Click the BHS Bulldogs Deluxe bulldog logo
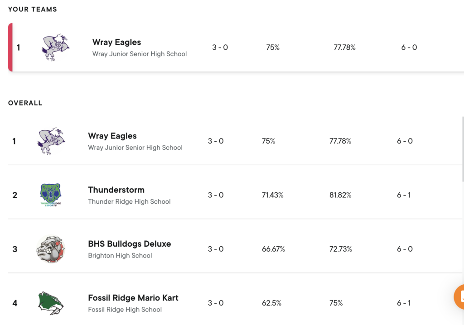Viewport: 464px width, 325px height. pyautogui.click(x=51, y=249)
